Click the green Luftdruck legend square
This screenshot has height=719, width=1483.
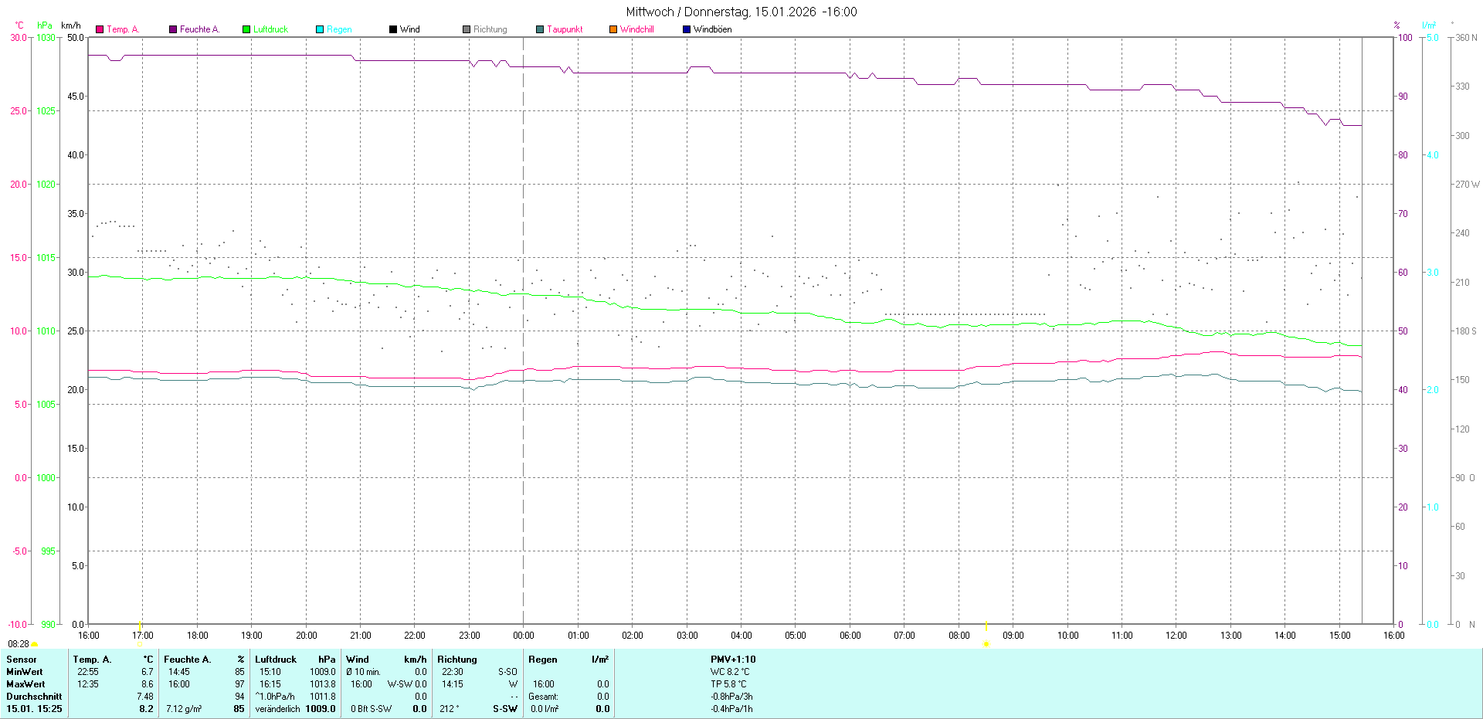246,29
